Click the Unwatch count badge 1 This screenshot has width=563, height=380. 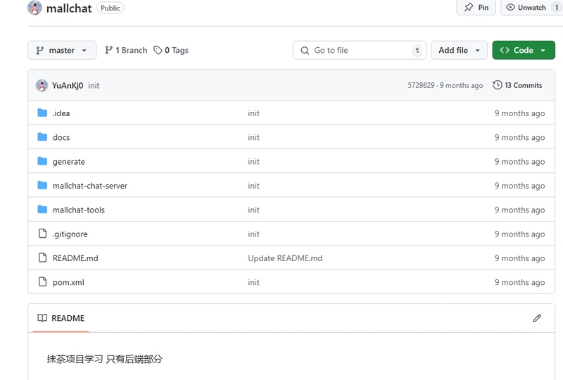point(557,7)
